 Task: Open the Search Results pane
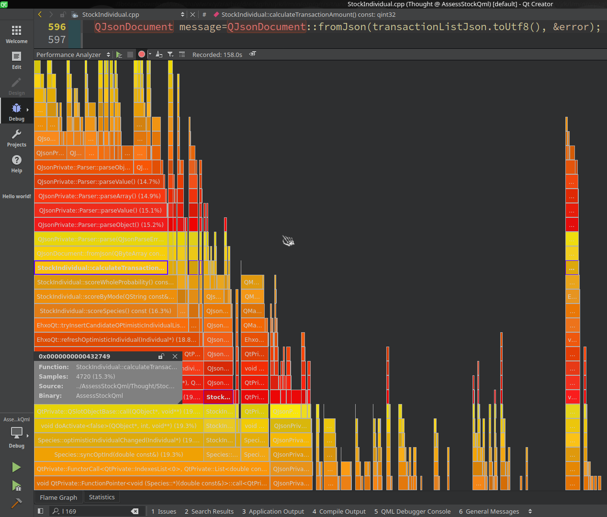pyautogui.click(x=209, y=511)
